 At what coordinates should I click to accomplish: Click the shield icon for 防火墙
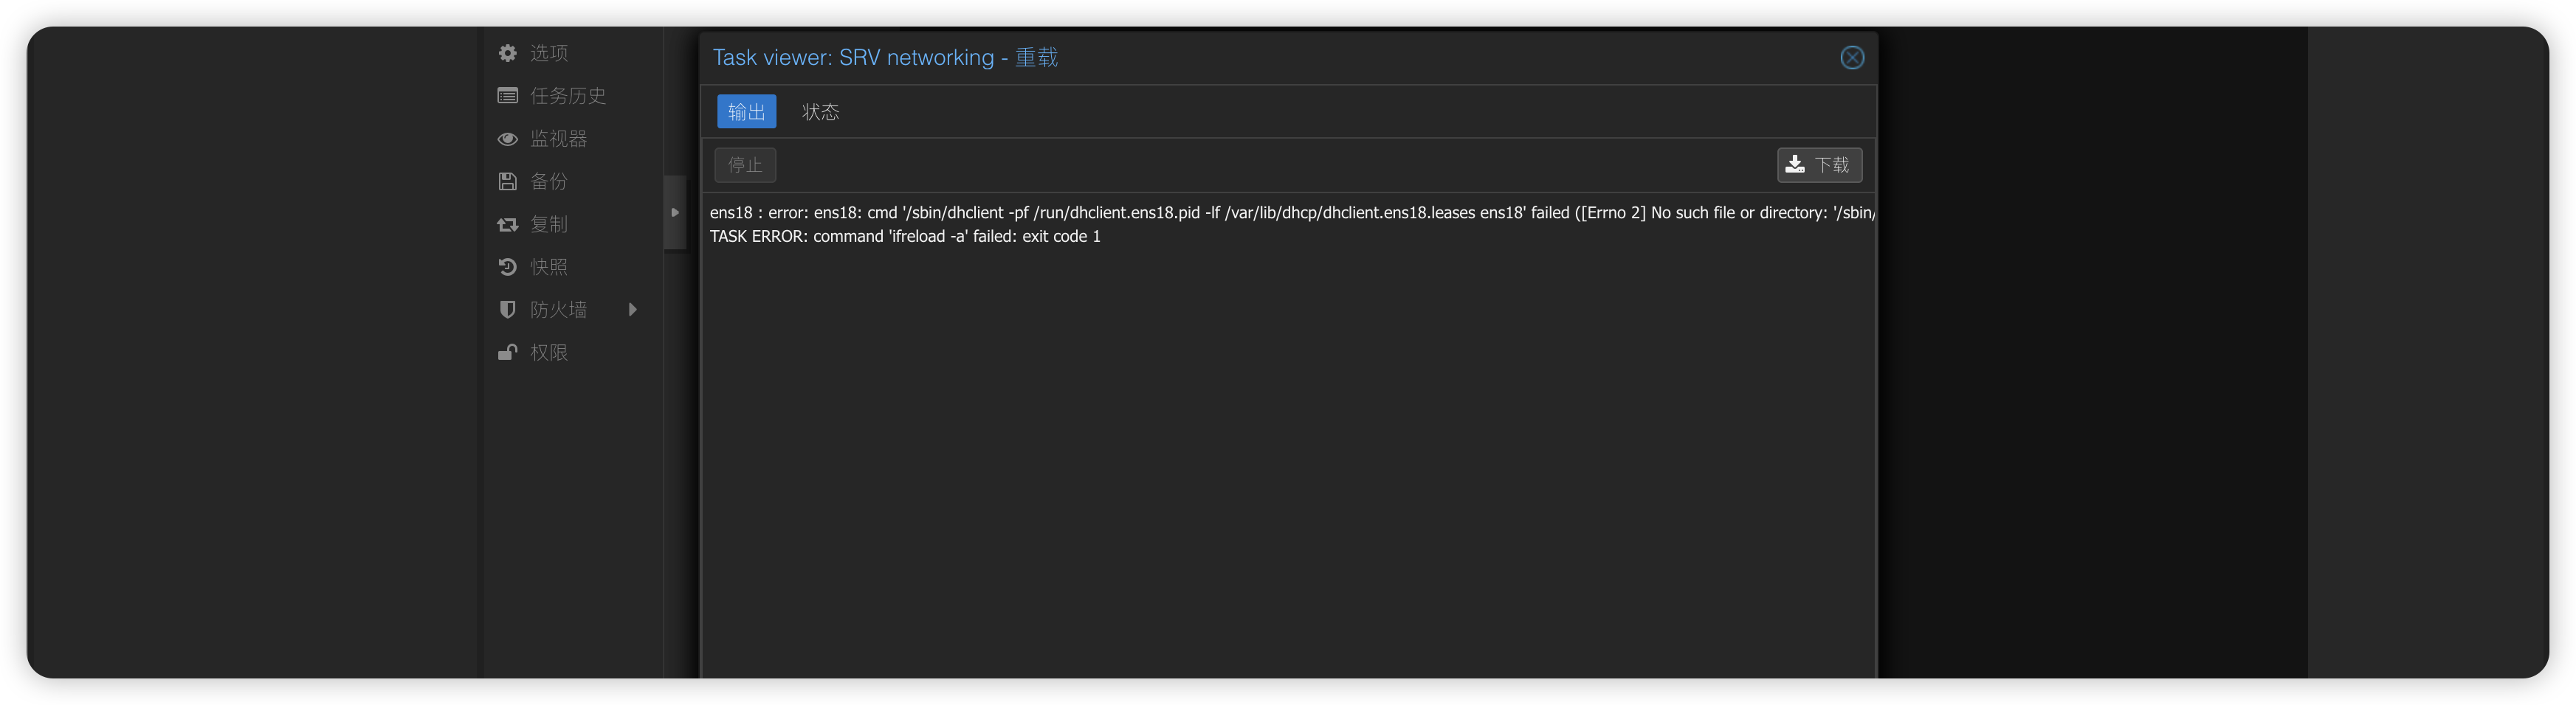(x=508, y=310)
